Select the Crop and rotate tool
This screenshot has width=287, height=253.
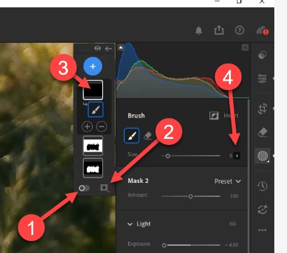(x=262, y=109)
